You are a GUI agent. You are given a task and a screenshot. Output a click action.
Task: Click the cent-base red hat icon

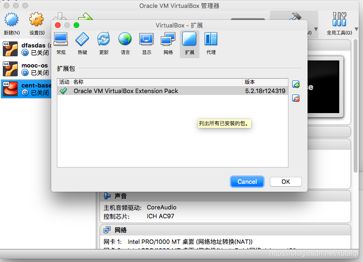pos(10,89)
